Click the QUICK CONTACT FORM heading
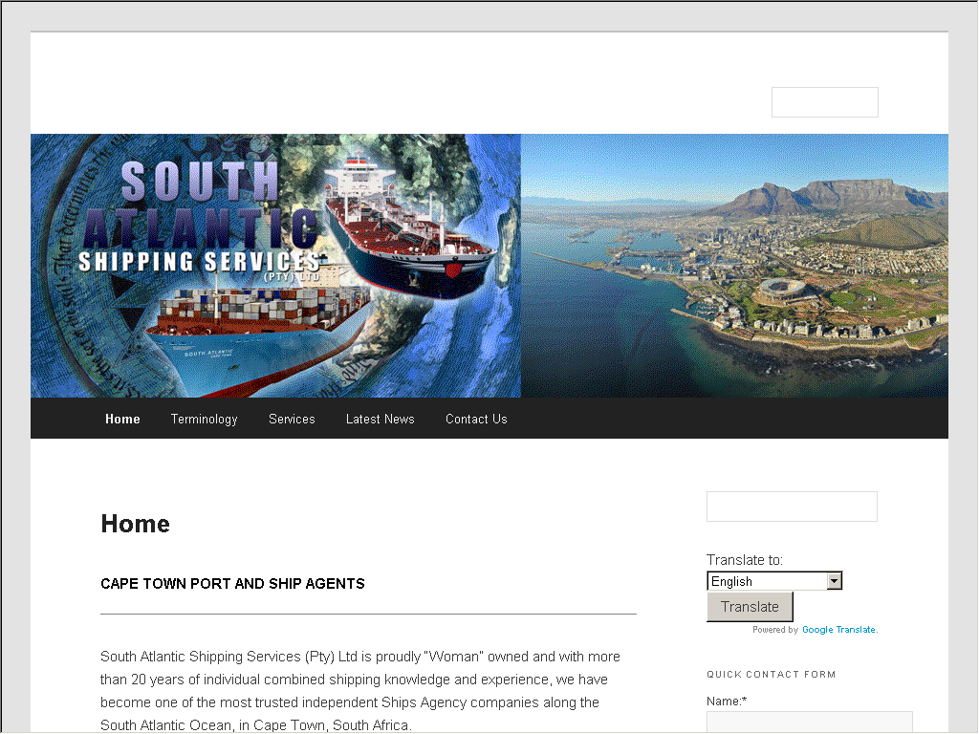This screenshot has width=979, height=734. [772, 674]
